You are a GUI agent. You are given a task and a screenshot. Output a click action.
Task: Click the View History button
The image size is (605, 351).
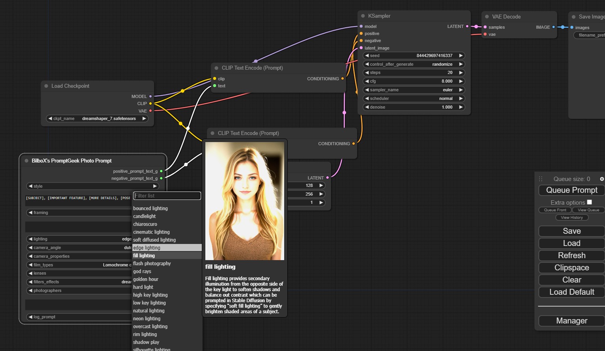[x=571, y=217]
